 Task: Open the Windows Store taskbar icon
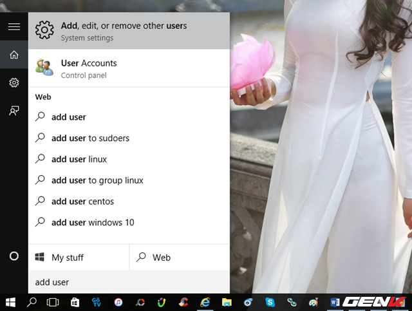click(75, 303)
